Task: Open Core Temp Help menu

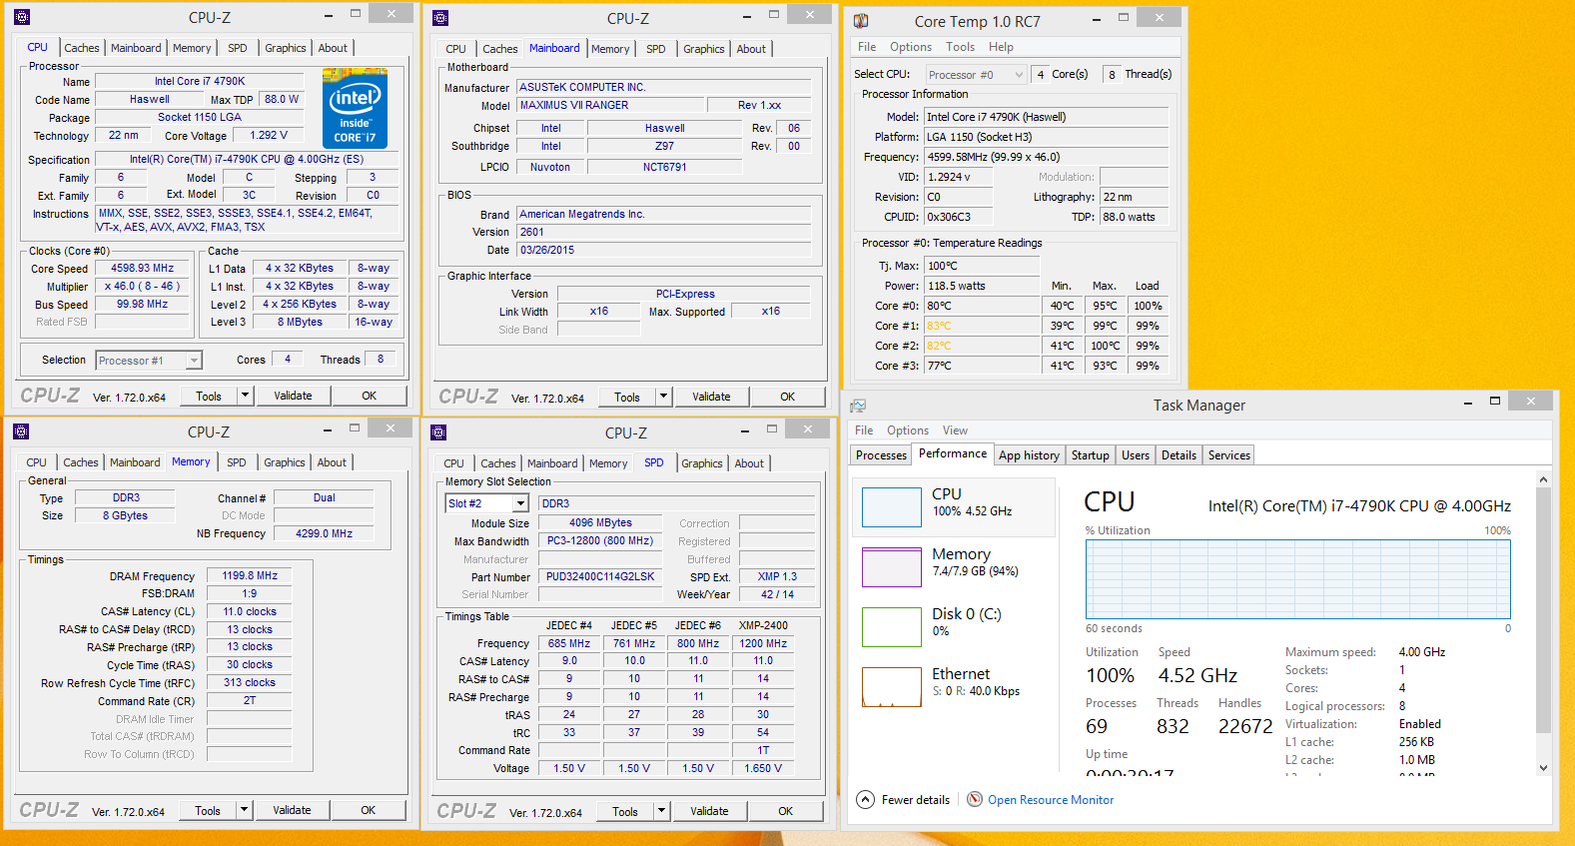Action: pyautogui.click(x=1001, y=47)
